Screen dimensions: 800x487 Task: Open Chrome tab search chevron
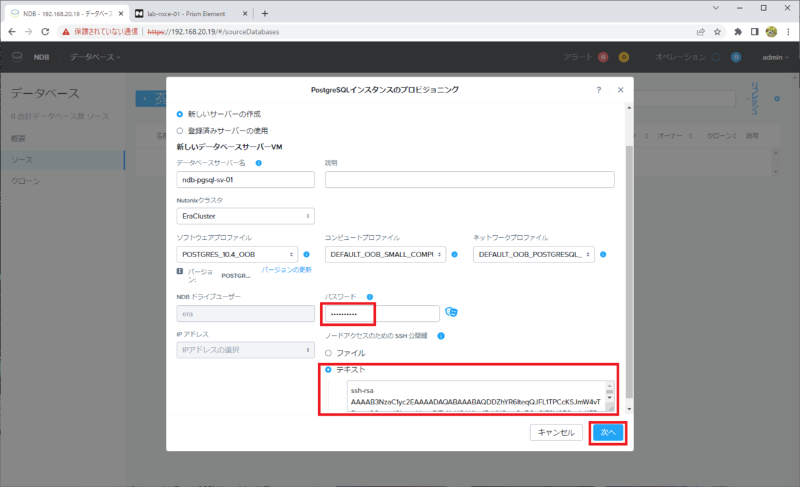pos(715,8)
